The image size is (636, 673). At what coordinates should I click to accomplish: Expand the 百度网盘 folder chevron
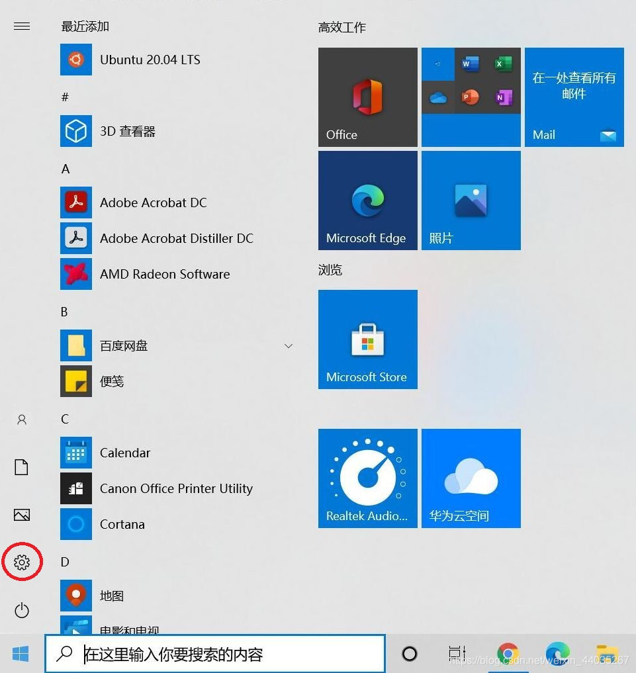[x=289, y=346]
